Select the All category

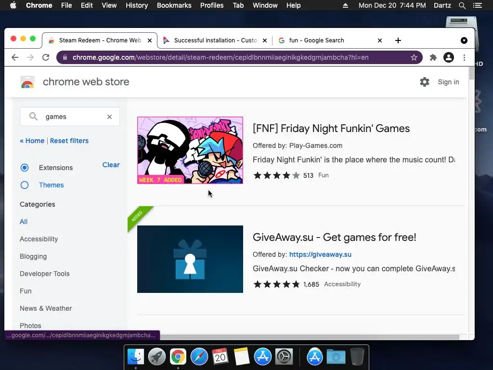click(24, 222)
